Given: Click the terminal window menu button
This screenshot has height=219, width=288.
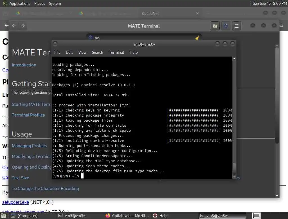Looking at the screenshot, I should (x=55, y=44).
